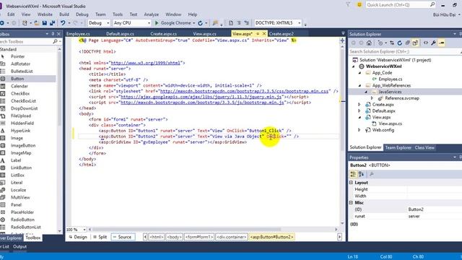
Task: Click Categorized view icon in Properties panel
Action: pos(353,174)
